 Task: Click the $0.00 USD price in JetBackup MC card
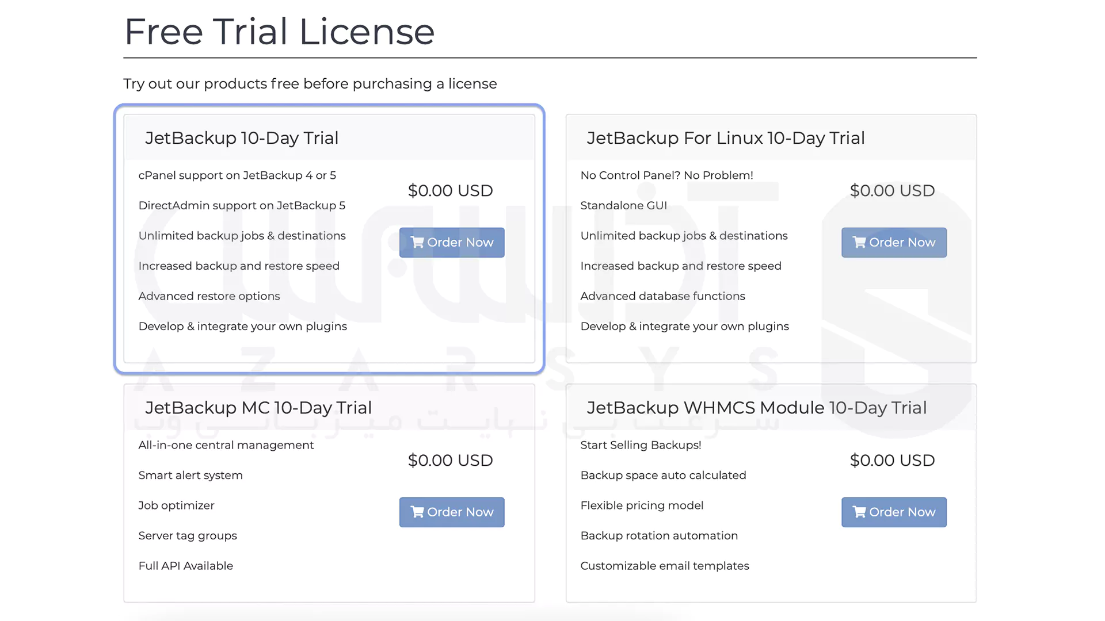coord(450,461)
